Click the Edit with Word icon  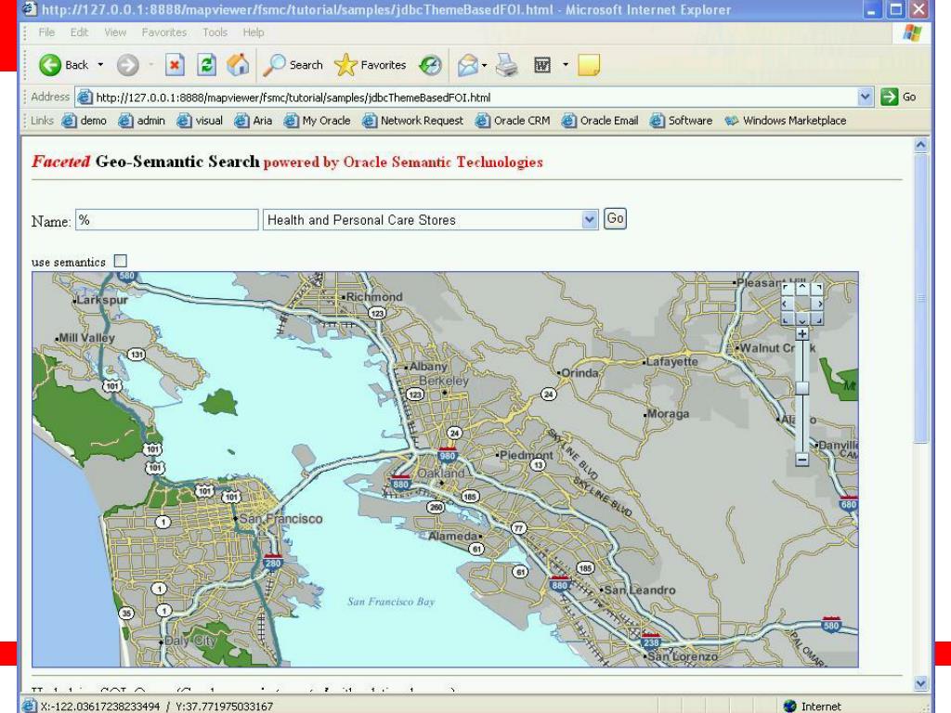click(541, 65)
